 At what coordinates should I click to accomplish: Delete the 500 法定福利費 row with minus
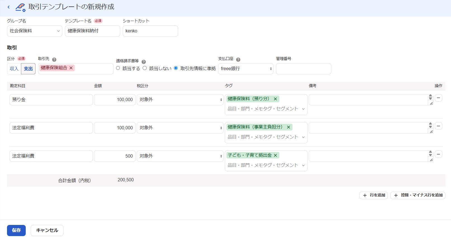438,154
